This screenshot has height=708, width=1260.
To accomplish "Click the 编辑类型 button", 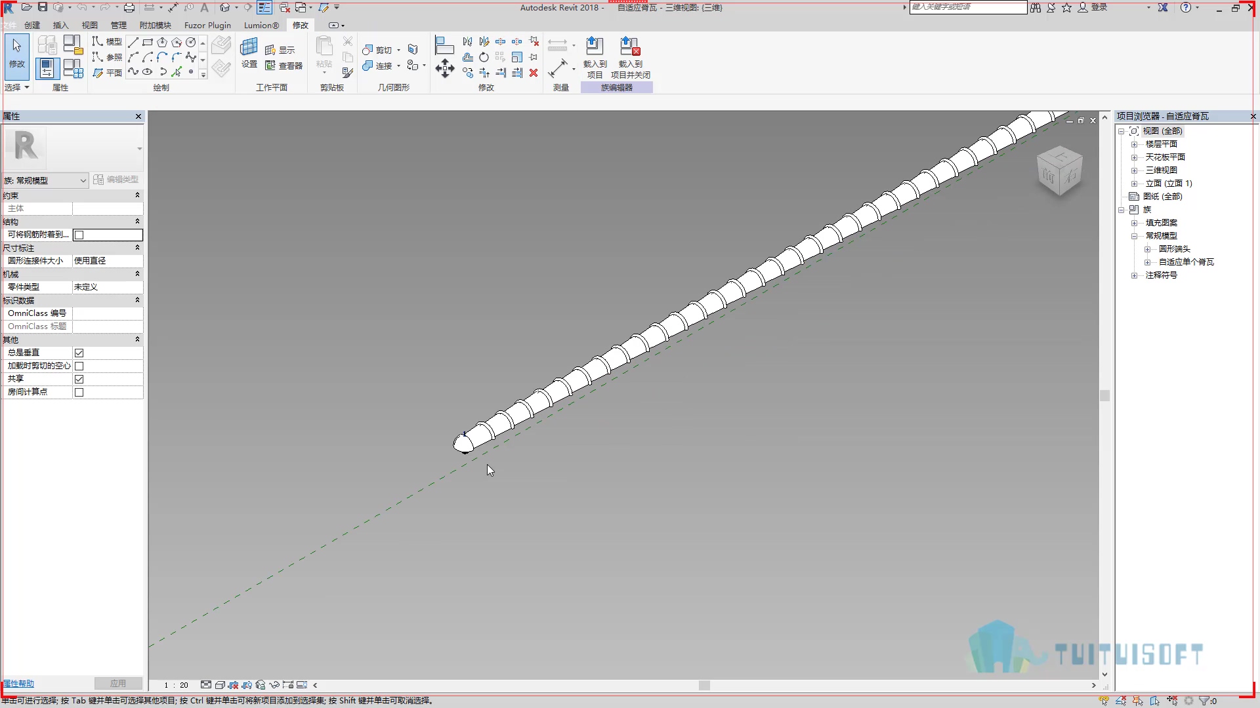I will point(116,180).
